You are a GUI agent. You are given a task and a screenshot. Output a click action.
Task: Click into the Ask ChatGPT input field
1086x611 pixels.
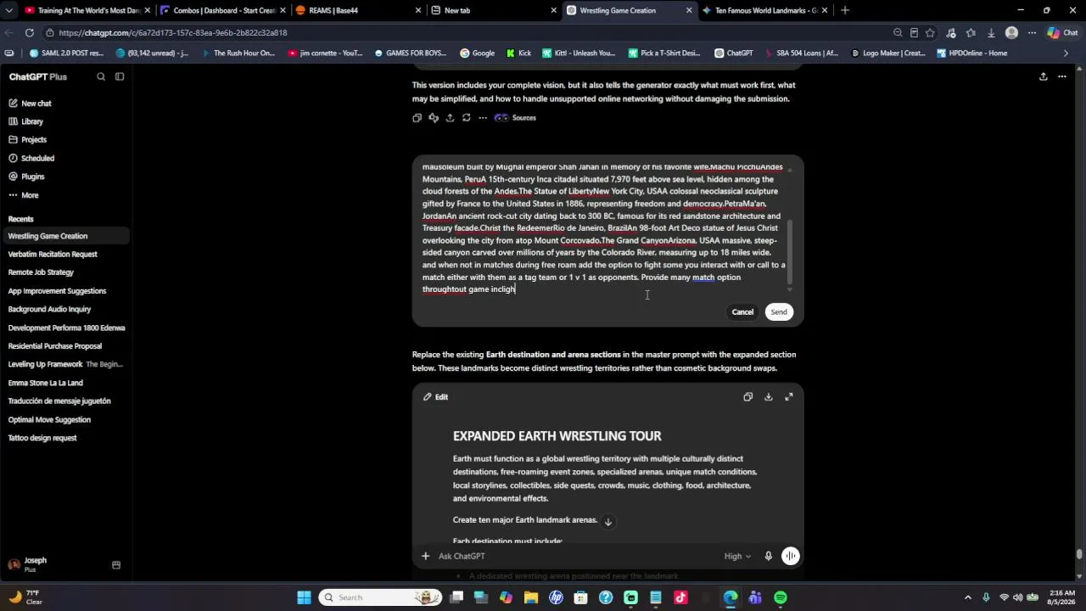pos(577,556)
